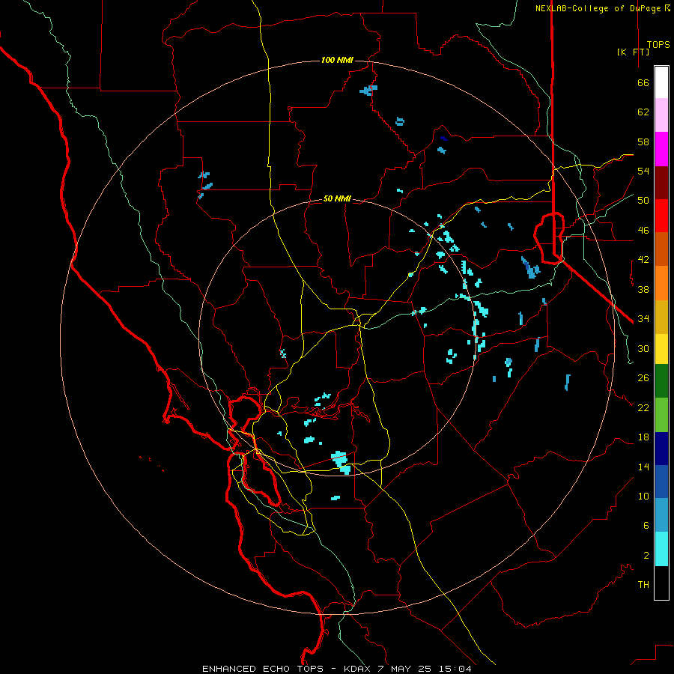Viewport: 674px width, 674px height.
Task: Click the bright orange legend band
Action: (661, 283)
